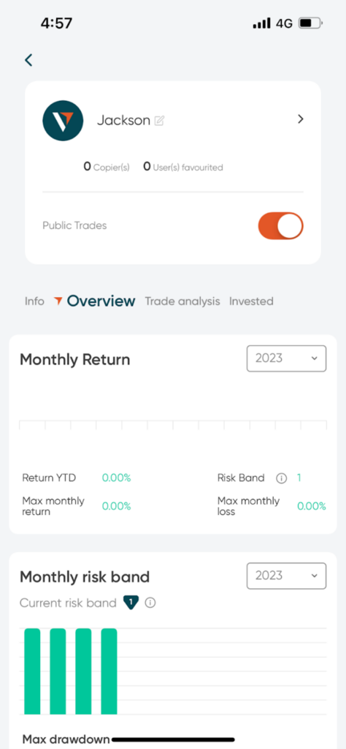
Task: Tap the back arrow icon
Action: [x=28, y=60]
